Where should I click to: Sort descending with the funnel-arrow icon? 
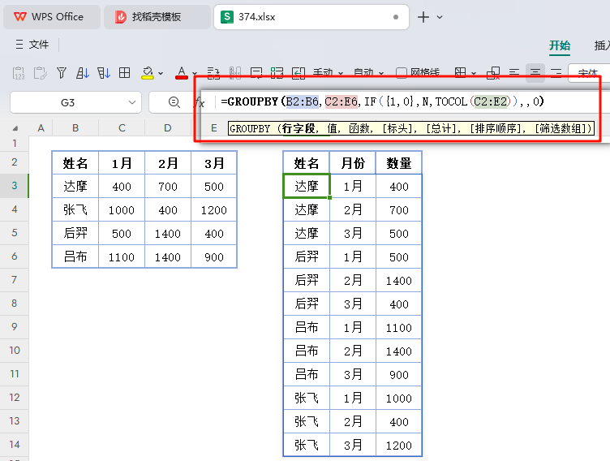[x=104, y=73]
